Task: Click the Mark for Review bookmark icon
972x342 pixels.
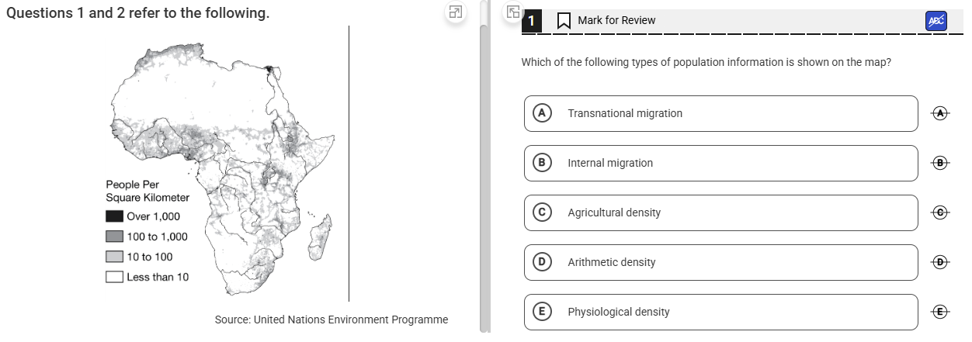Action: pos(564,20)
